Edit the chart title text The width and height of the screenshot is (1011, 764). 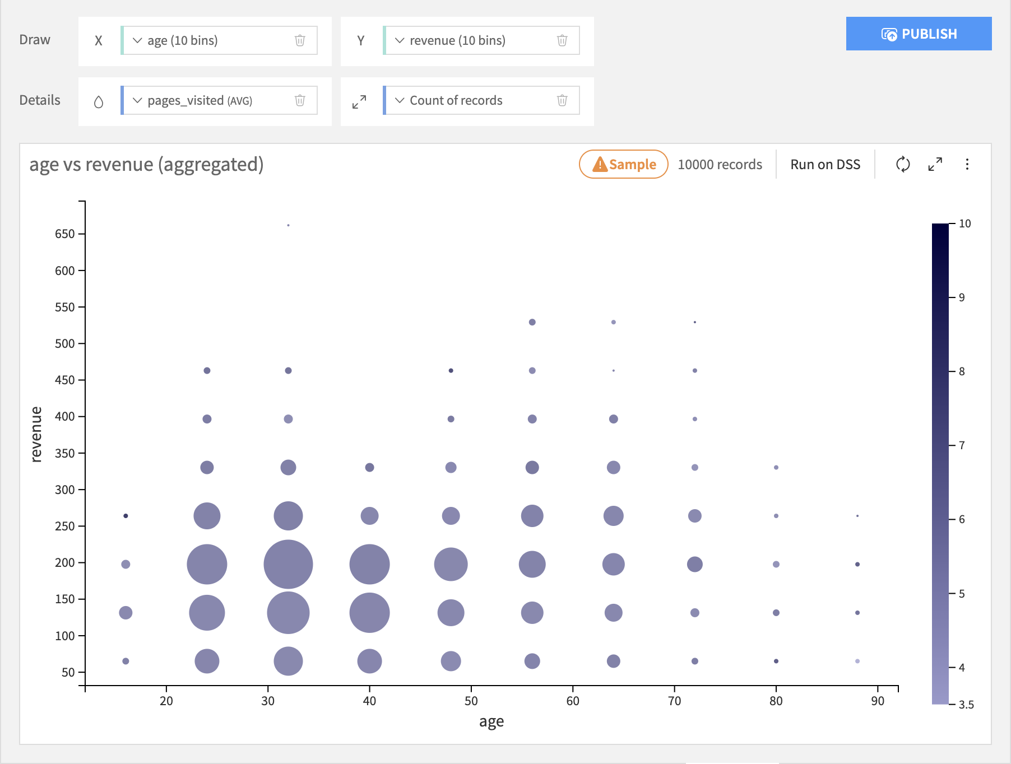[x=146, y=165]
